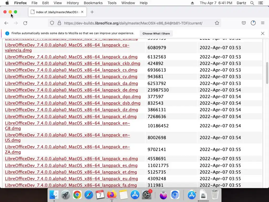Click Choose What I Share button
The height and width of the screenshot is (202, 269).
pos(156,33)
